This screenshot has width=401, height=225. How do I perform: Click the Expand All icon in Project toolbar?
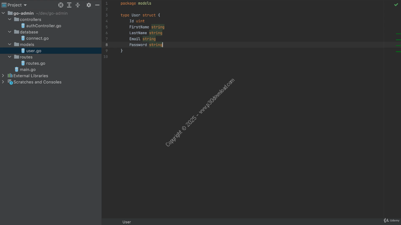coord(69,5)
